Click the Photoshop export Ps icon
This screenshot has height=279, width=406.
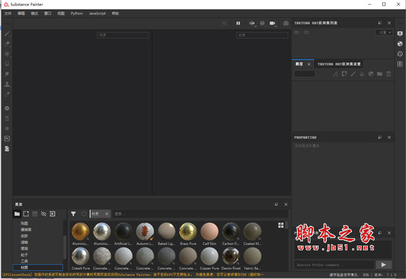pyautogui.click(x=7, y=138)
